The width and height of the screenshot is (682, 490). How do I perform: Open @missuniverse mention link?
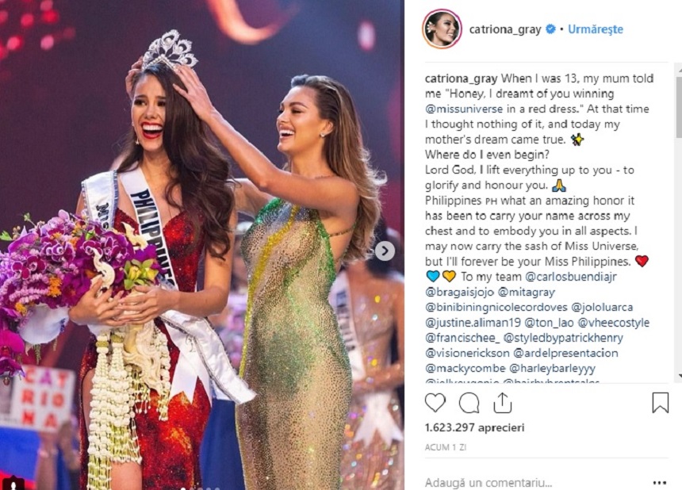point(464,109)
